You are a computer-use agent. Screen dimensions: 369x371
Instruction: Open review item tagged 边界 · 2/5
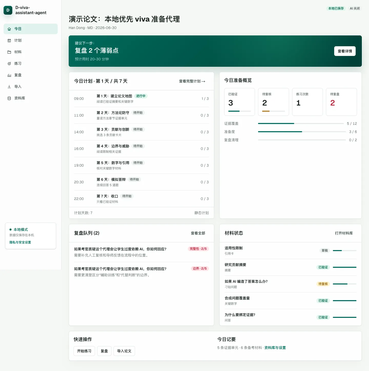pos(141,272)
